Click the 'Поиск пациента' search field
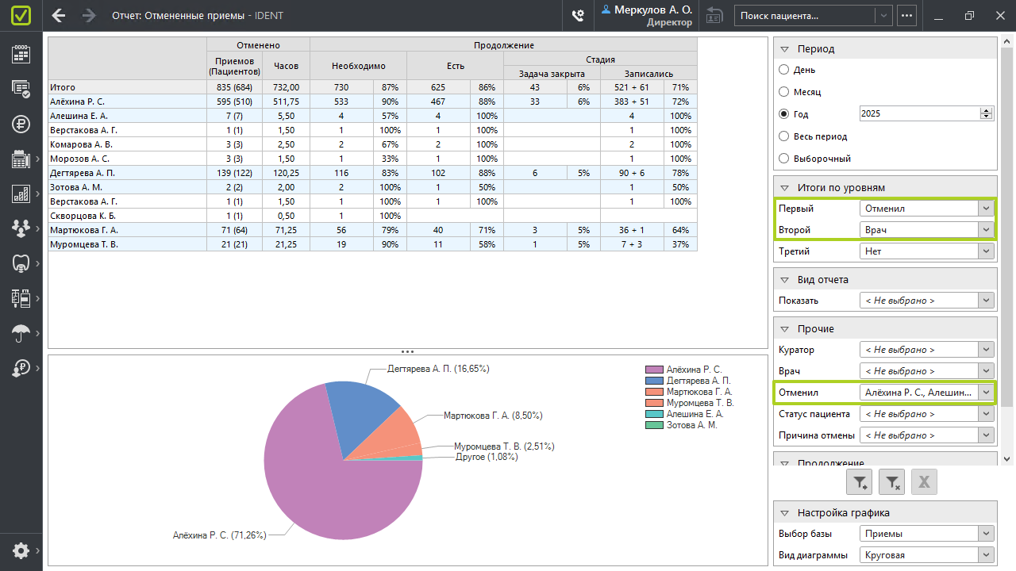The width and height of the screenshot is (1016, 571). (x=805, y=15)
